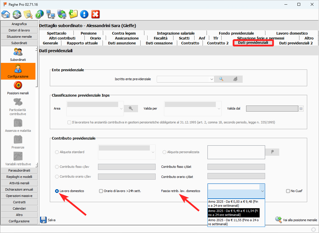The width and height of the screenshot is (319, 233).
Task: Click search icon next to Iscritto ente previdenziale
Action: coord(221,79)
